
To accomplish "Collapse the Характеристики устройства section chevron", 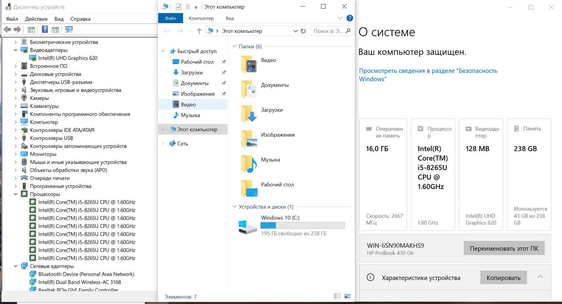I will [x=540, y=277].
